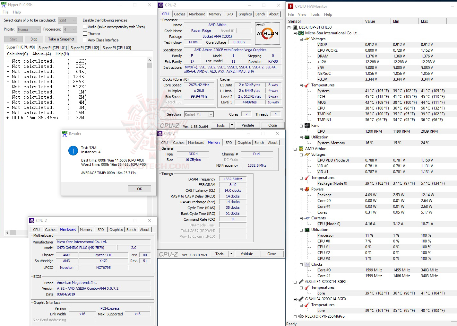Open Bench tab in top CPU-Z CPU window
457x326 pixels.
[260, 14]
